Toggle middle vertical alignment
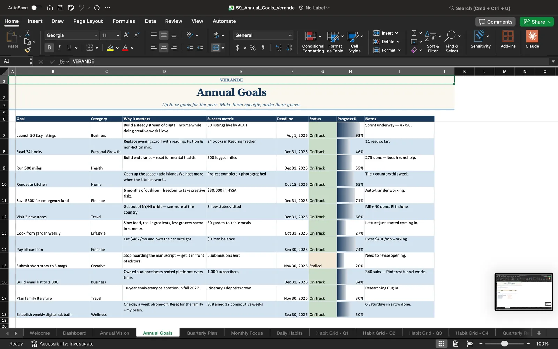Image resolution: width=558 pixels, height=349 pixels. coord(164,35)
